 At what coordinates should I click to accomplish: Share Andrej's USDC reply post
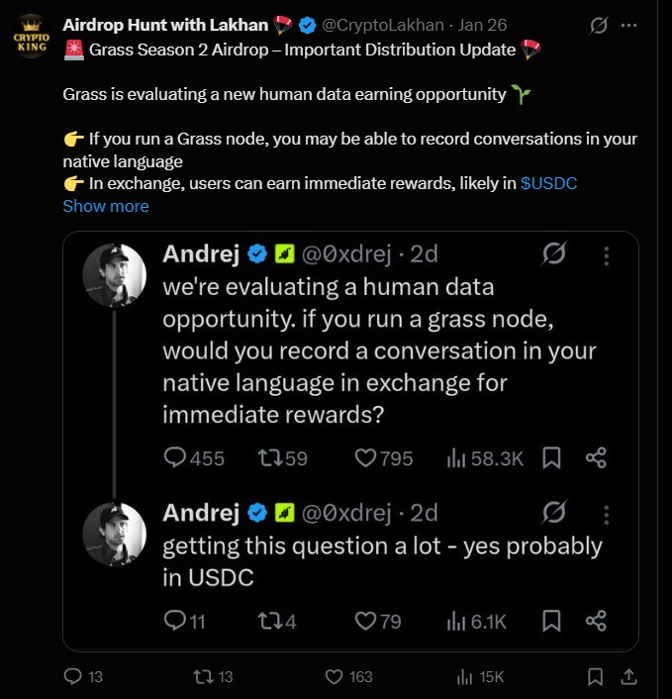point(596,621)
